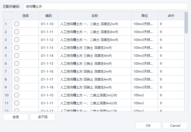The height and width of the screenshot is (132, 191).
Task: Click the code cell D1-1-13
Action: click(49, 48)
